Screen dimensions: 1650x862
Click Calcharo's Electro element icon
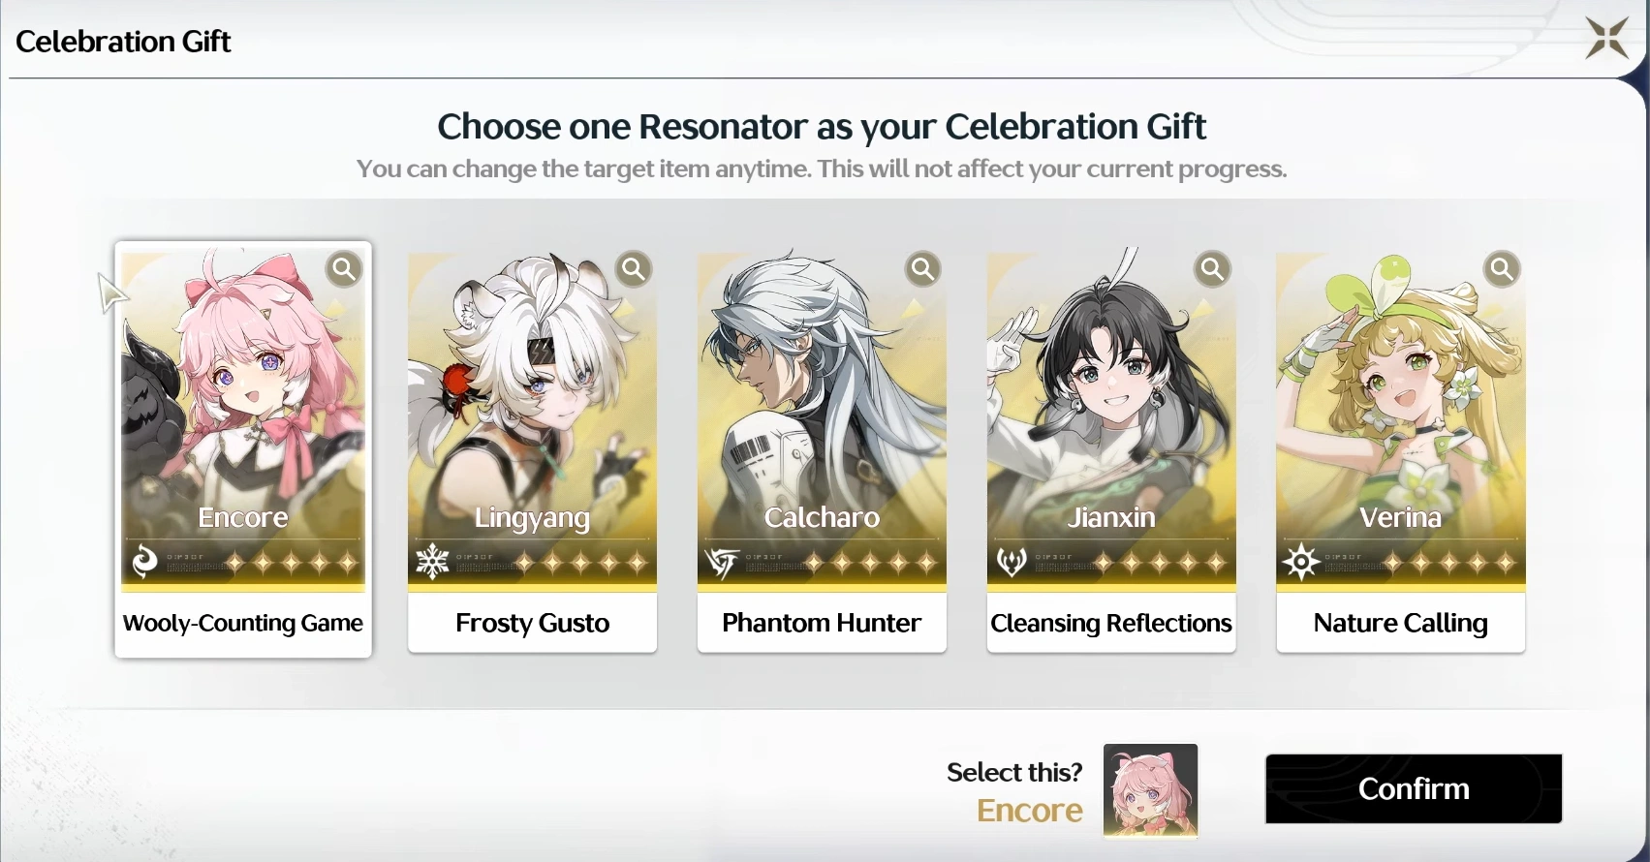(722, 562)
